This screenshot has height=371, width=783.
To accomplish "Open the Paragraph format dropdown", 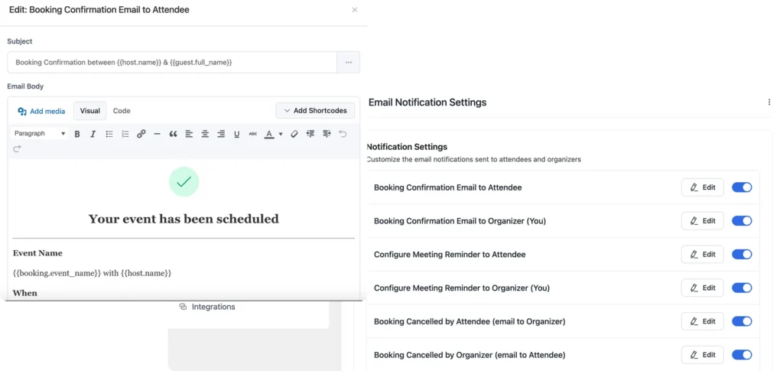I will 40,134.
